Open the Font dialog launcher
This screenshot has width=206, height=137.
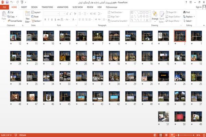[76, 25]
